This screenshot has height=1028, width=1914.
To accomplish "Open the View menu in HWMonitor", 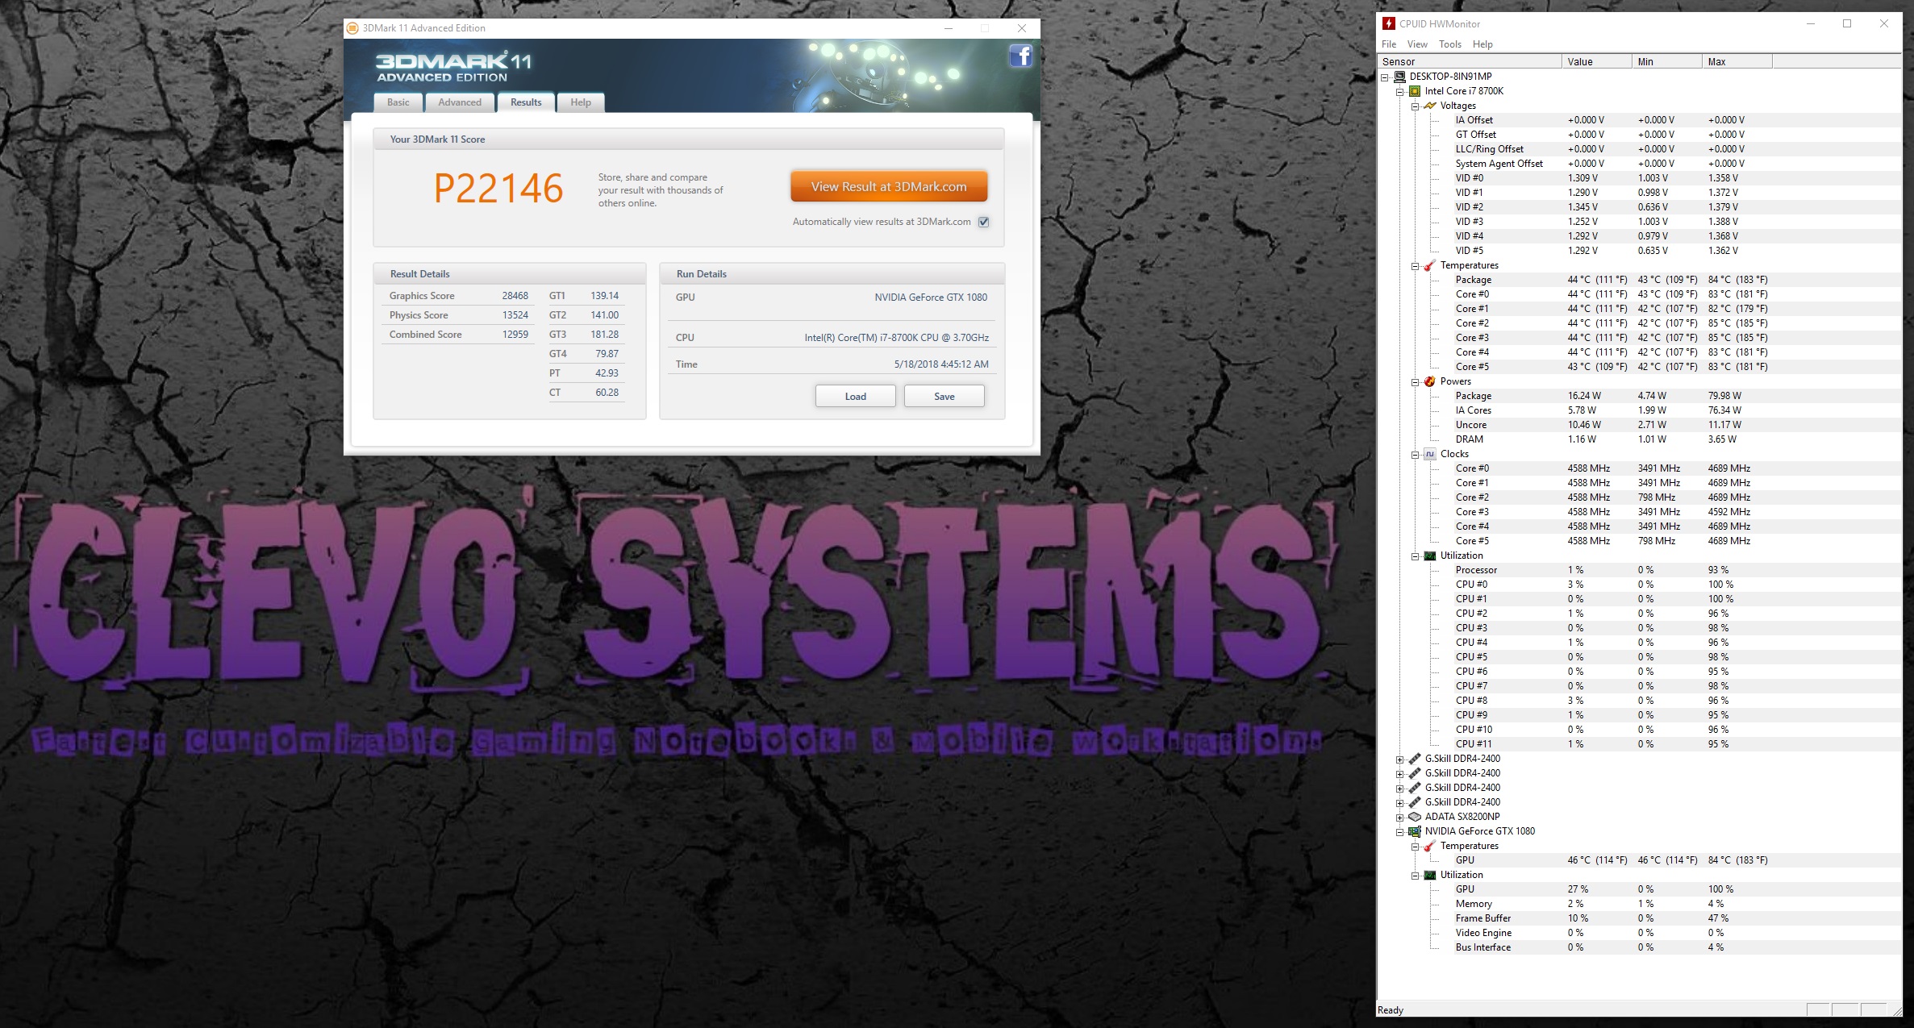I will pos(1417,44).
